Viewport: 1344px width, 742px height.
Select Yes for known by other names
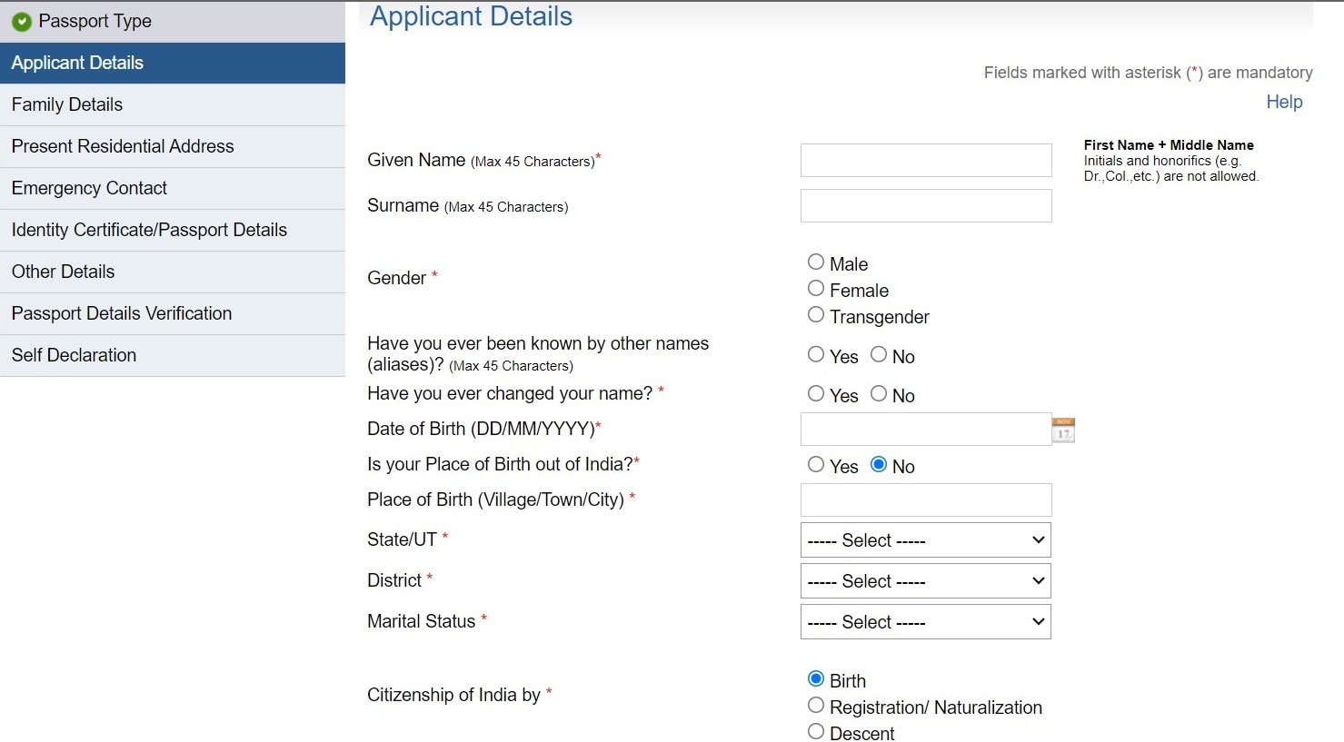[816, 355]
